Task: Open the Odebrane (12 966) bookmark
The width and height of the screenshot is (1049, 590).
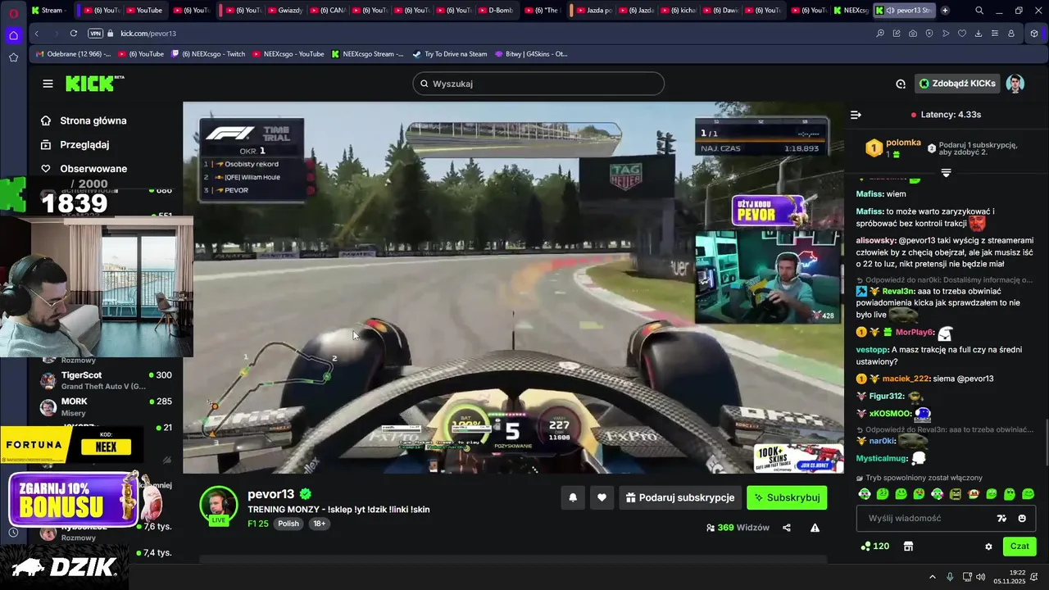Action: pos(72,54)
